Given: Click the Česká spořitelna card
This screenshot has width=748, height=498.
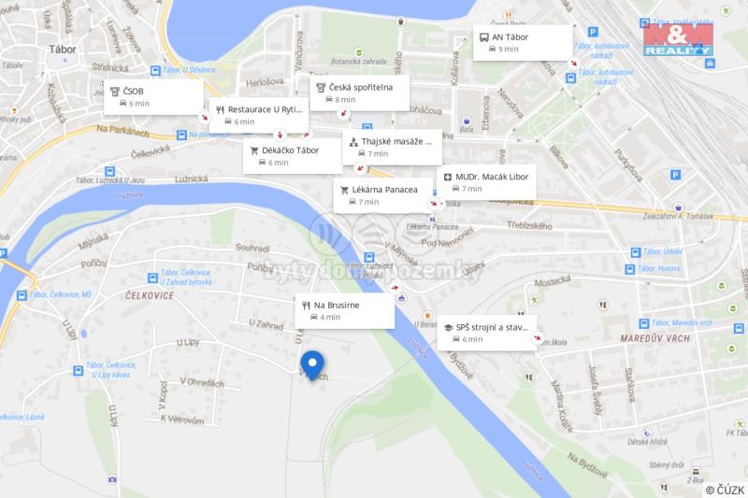Looking at the screenshot, I should (360, 92).
